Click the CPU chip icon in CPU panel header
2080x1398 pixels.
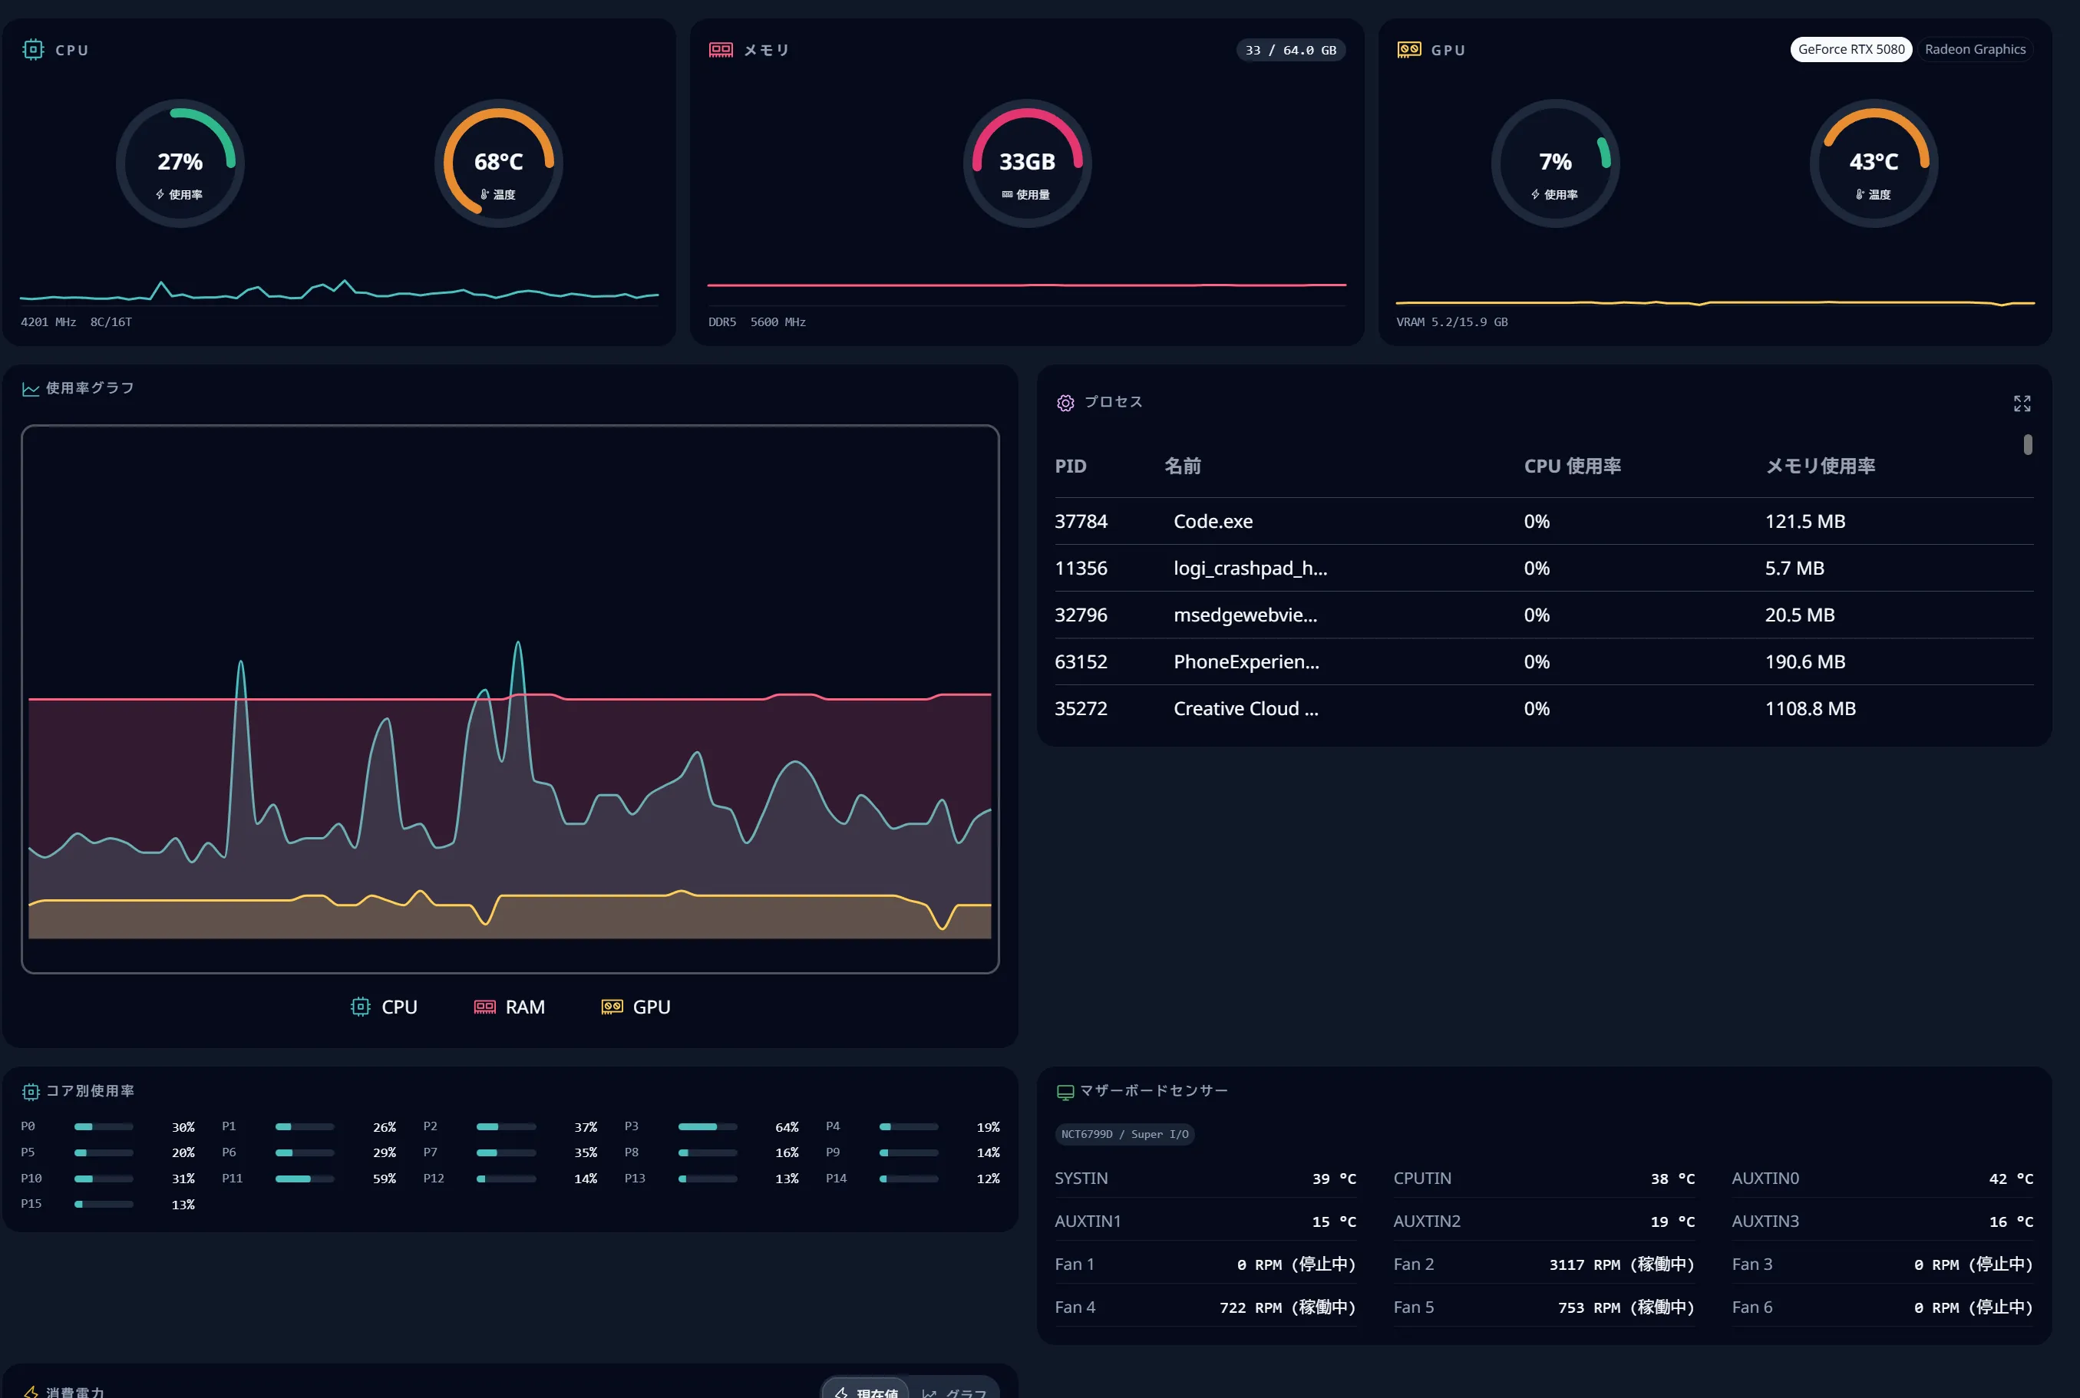pyautogui.click(x=33, y=50)
